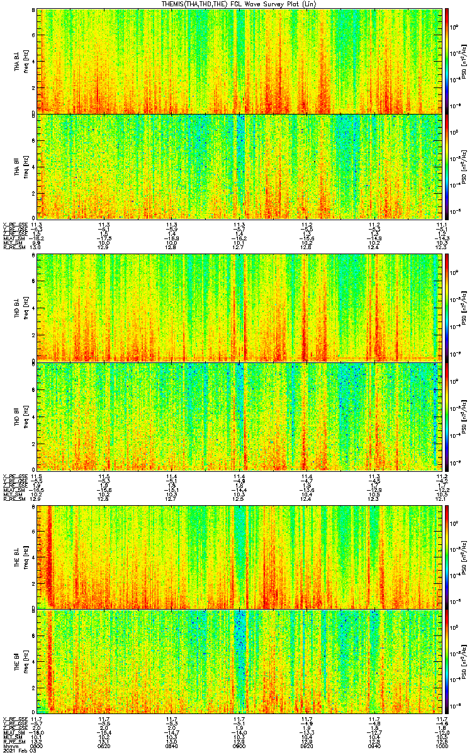The width and height of the screenshot is (472, 755).
Task: Click the THE B-perpendicular freq [Hz] axis label
Action: (26, 556)
